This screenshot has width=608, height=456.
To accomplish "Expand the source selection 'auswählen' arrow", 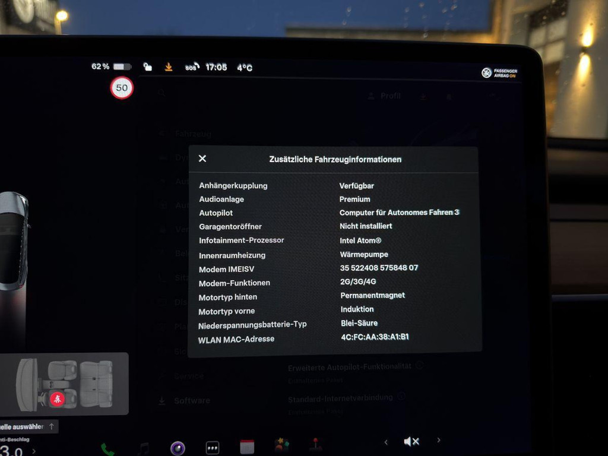I will 52,426.
